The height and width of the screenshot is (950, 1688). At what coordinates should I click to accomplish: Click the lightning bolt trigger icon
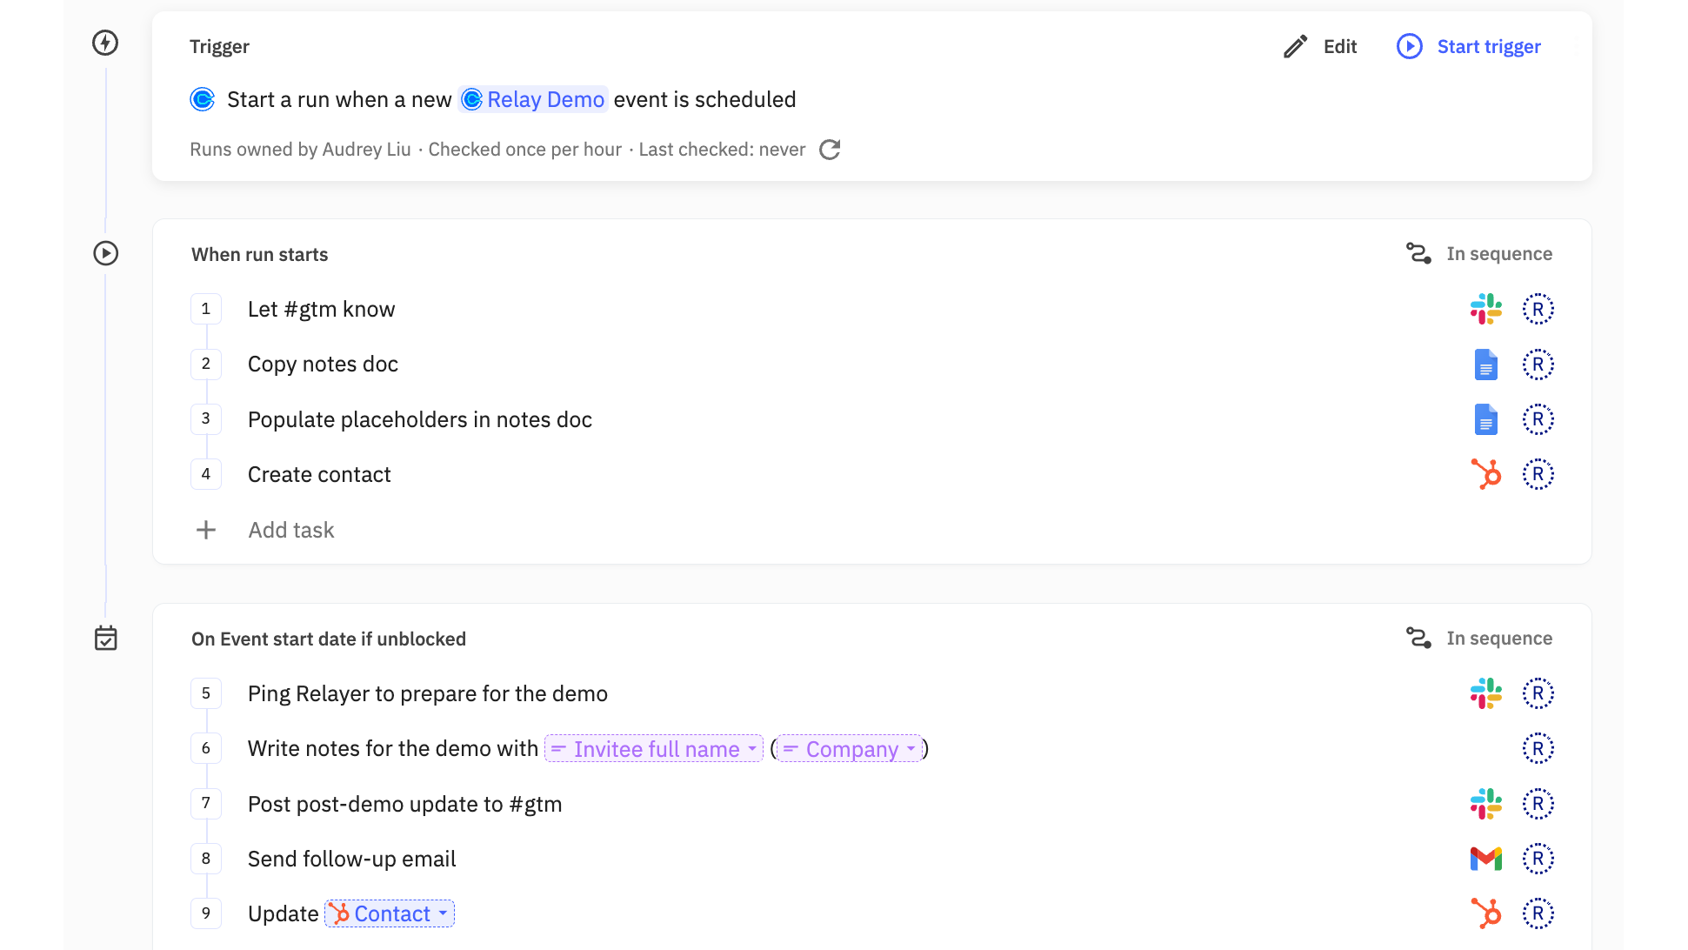[105, 43]
